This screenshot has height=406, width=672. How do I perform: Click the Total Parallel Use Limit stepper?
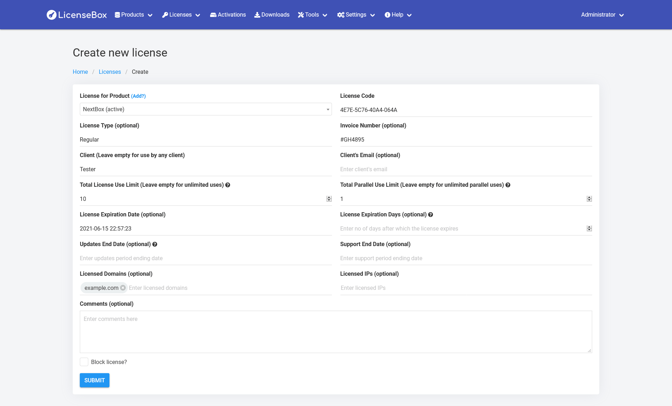click(x=589, y=199)
